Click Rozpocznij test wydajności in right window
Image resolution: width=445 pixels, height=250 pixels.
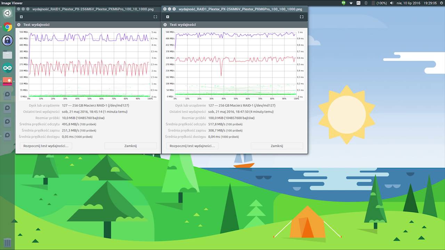click(192, 146)
